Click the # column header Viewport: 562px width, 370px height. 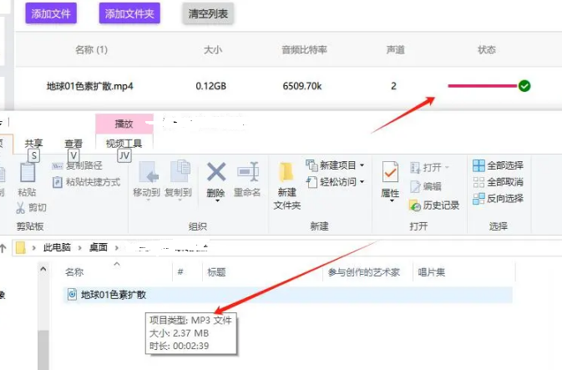click(x=180, y=272)
